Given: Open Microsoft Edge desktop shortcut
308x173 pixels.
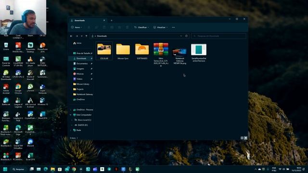Looking at the screenshot, I should click(18, 130).
